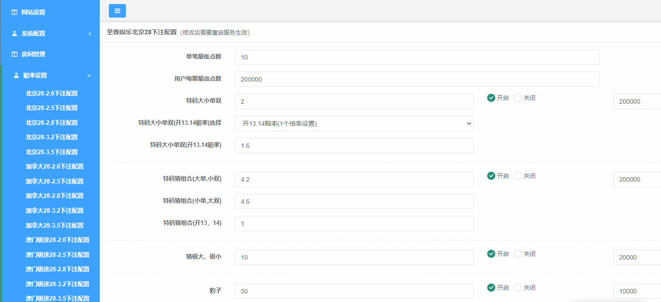661x302 pixels.
Task: Click the 网站设置 sidebar icon
Action: point(14,13)
